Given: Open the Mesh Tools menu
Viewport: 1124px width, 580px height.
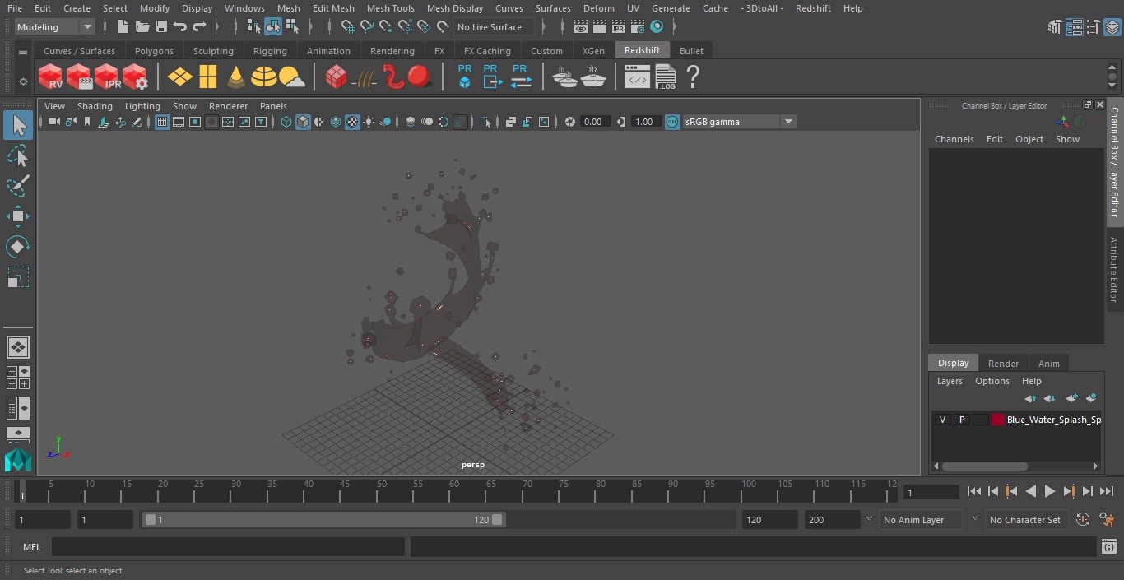Looking at the screenshot, I should click(x=390, y=8).
